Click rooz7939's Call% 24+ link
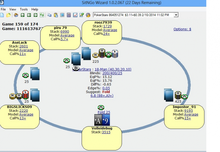This screenshot has height=152, width=220. click(106, 34)
